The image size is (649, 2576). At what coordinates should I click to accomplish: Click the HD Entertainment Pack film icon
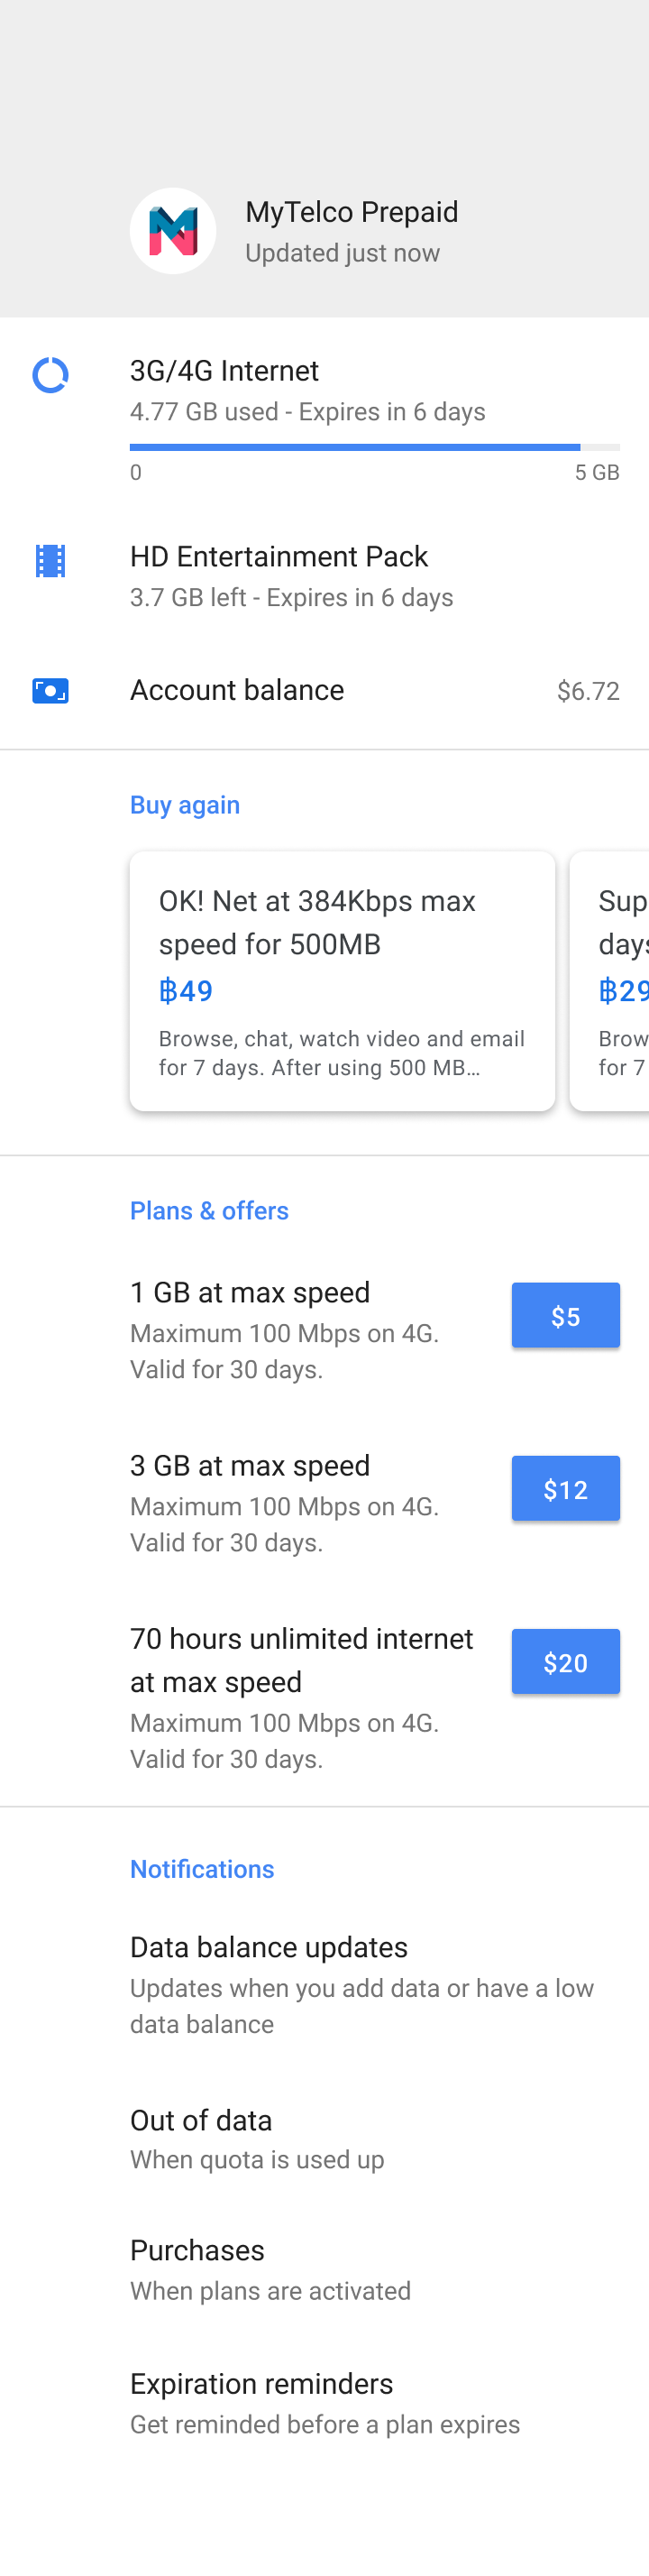click(x=50, y=561)
